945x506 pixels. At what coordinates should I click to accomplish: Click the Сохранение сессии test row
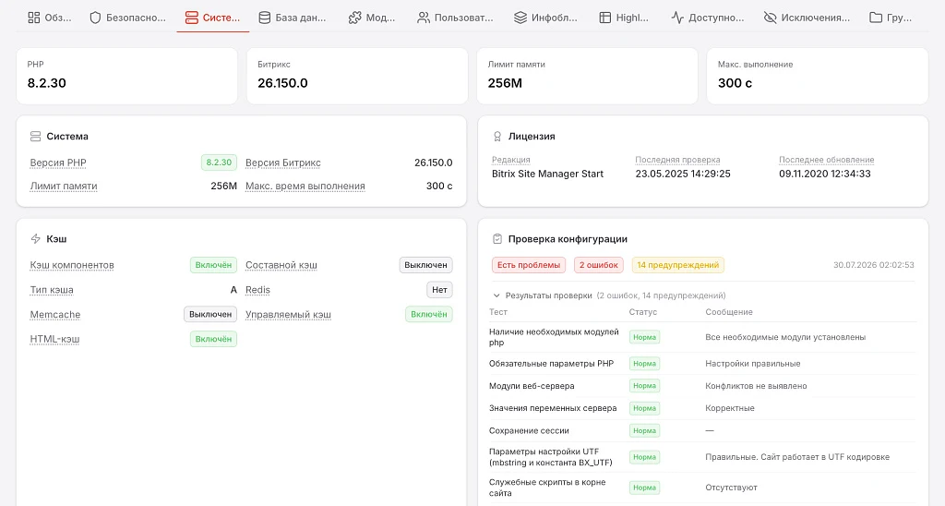tap(702, 430)
